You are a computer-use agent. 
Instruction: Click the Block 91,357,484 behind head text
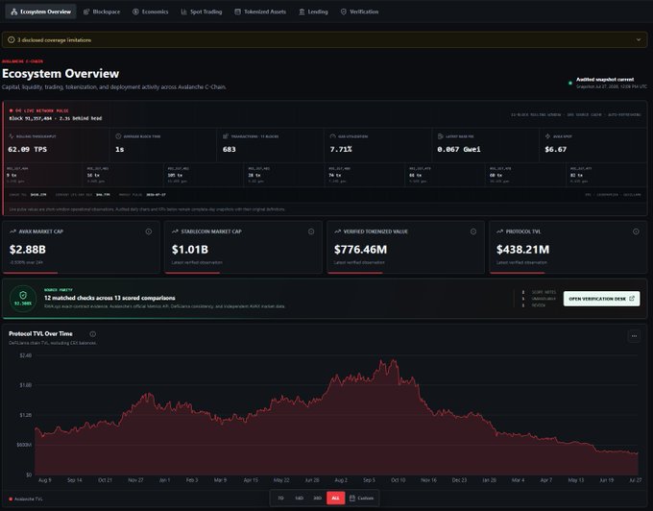[x=56, y=119]
